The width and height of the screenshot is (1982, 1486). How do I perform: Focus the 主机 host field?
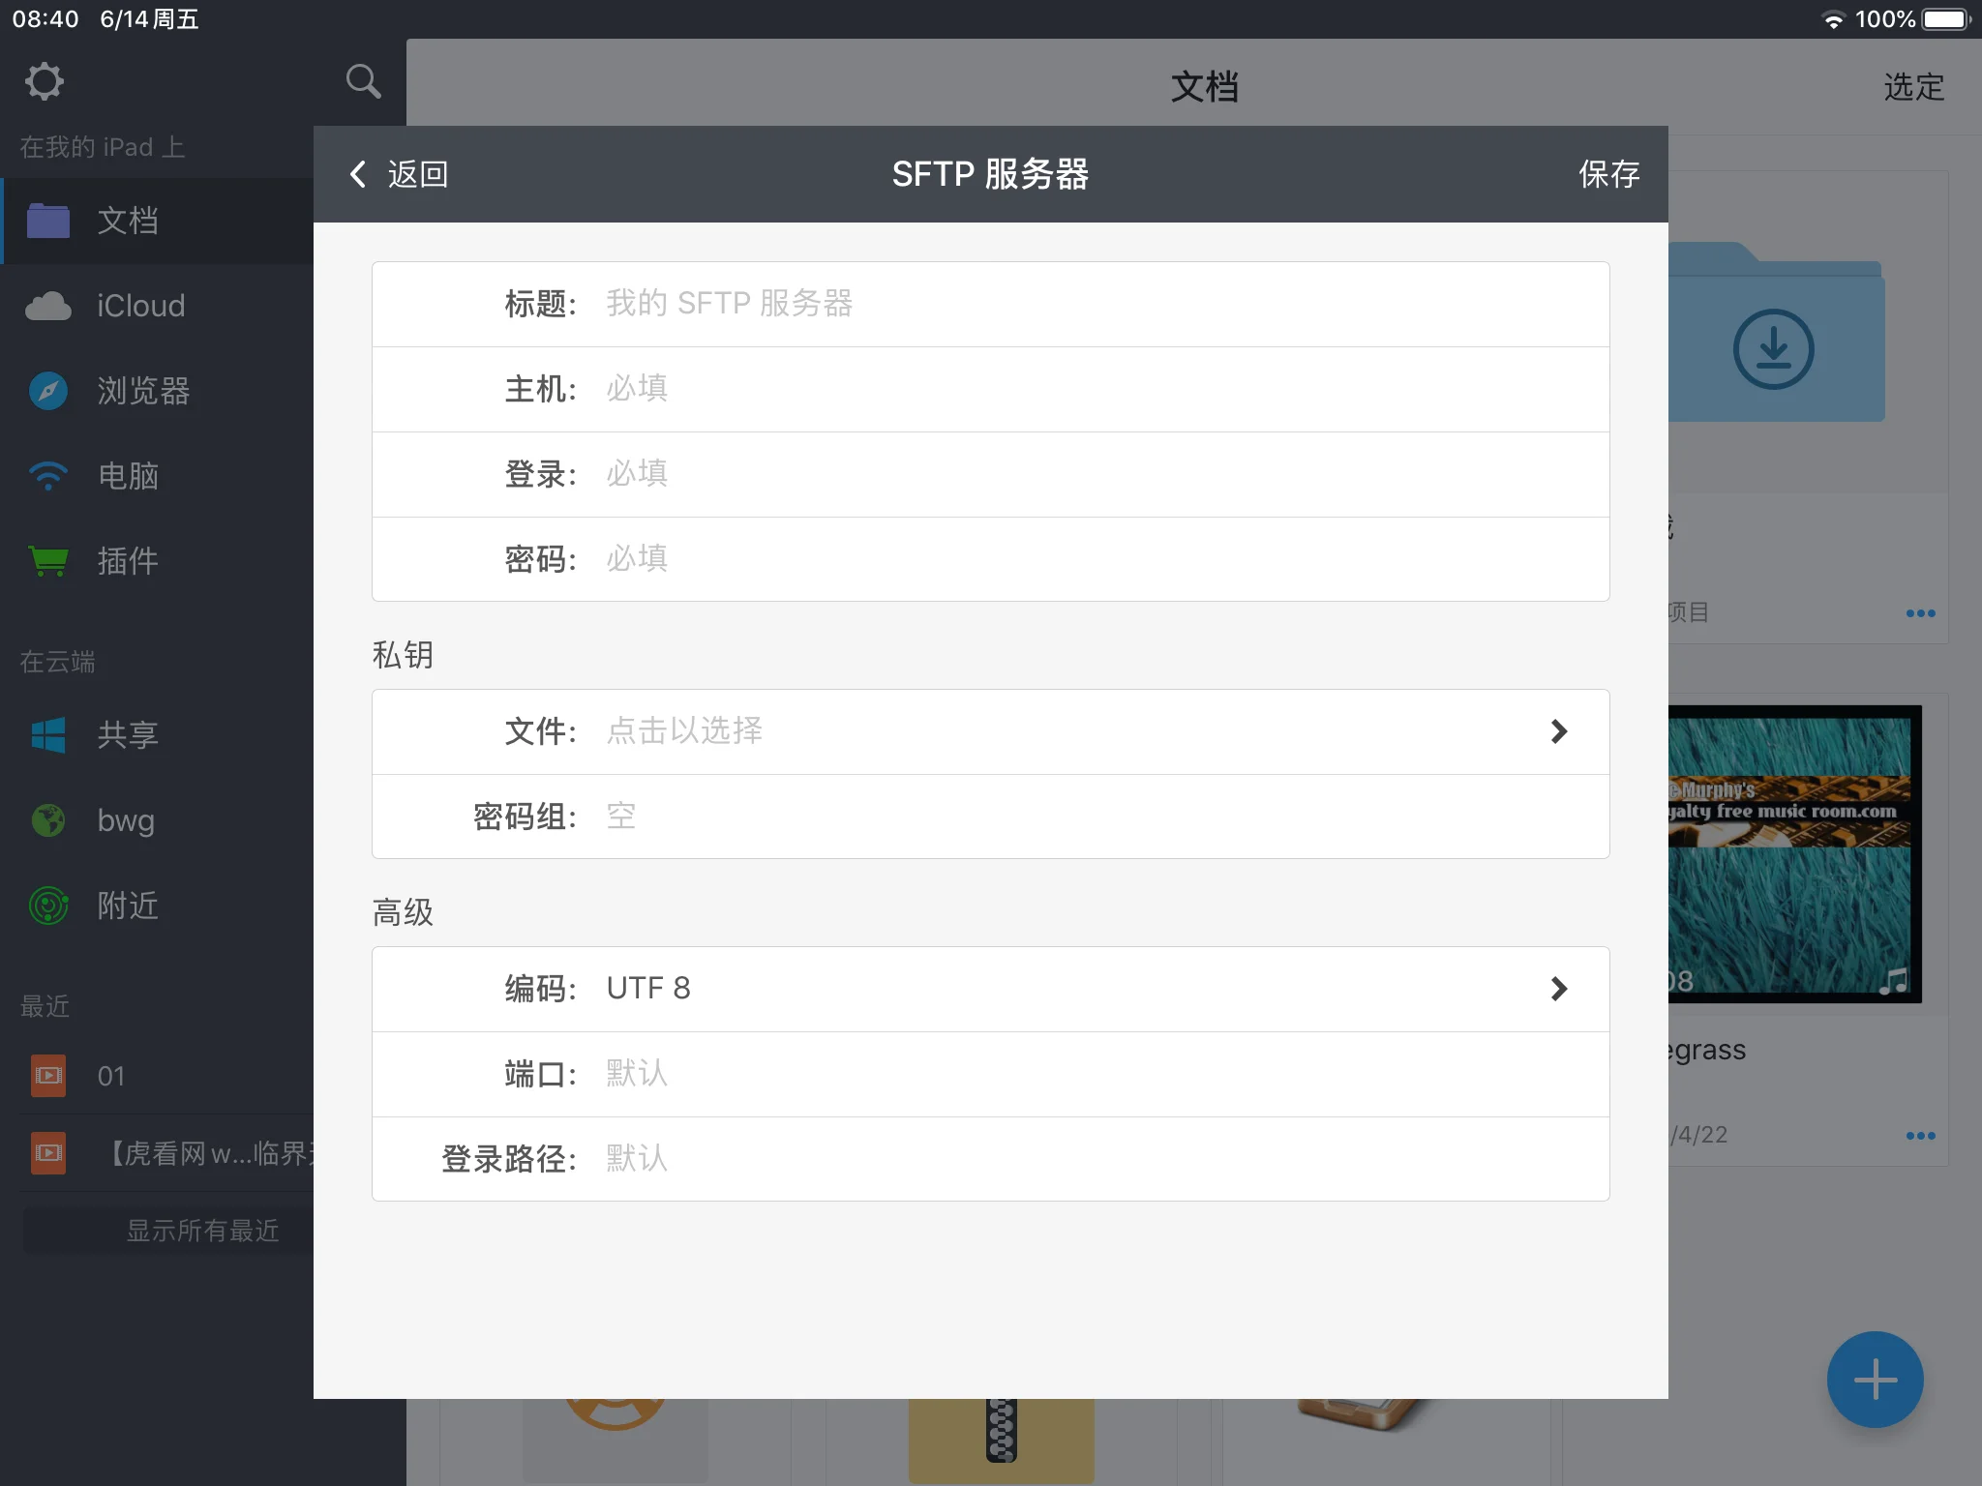(991, 389)
